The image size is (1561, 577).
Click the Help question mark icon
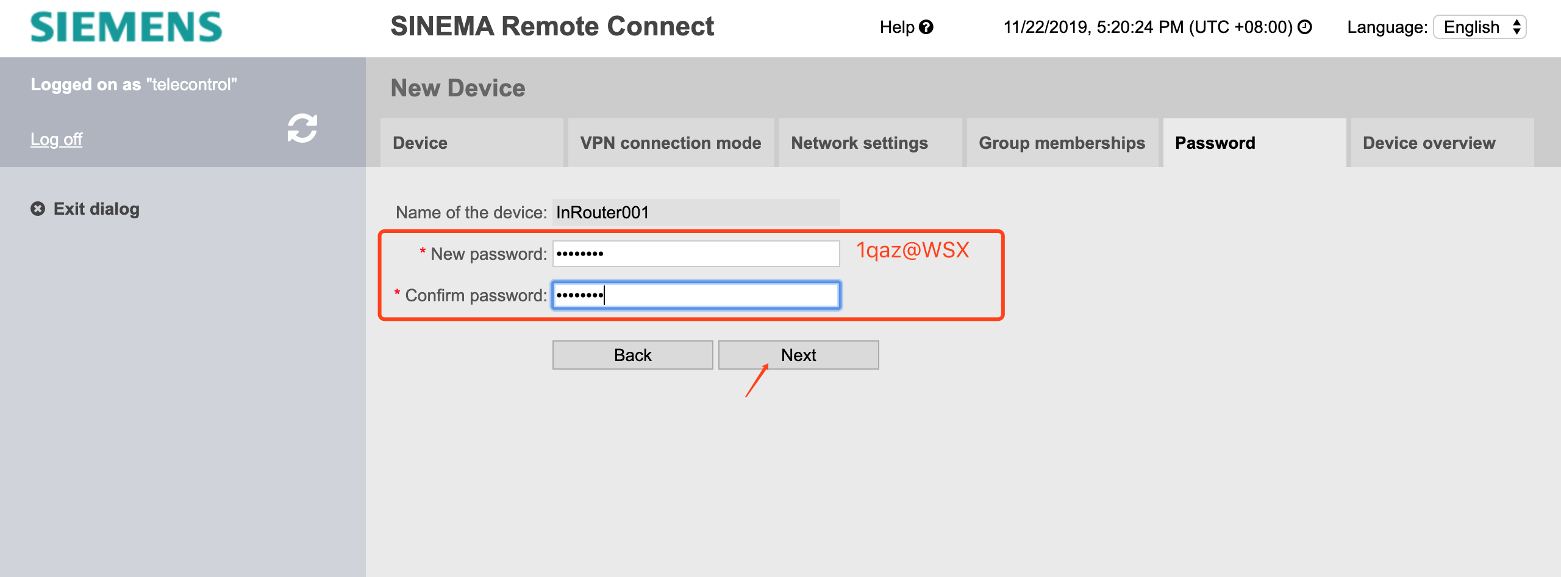coord(926,27)
